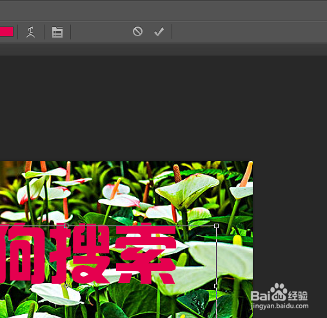
Task: Cancel the current text edits
Action: (x=137, y=32)
